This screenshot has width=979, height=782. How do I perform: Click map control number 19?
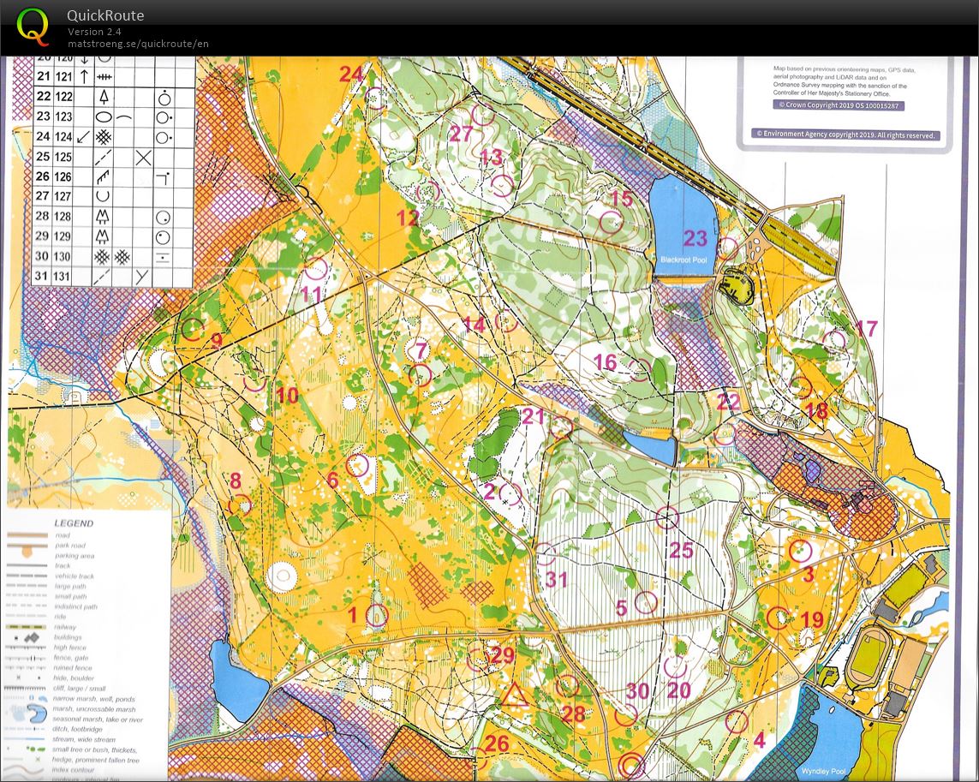812,619
